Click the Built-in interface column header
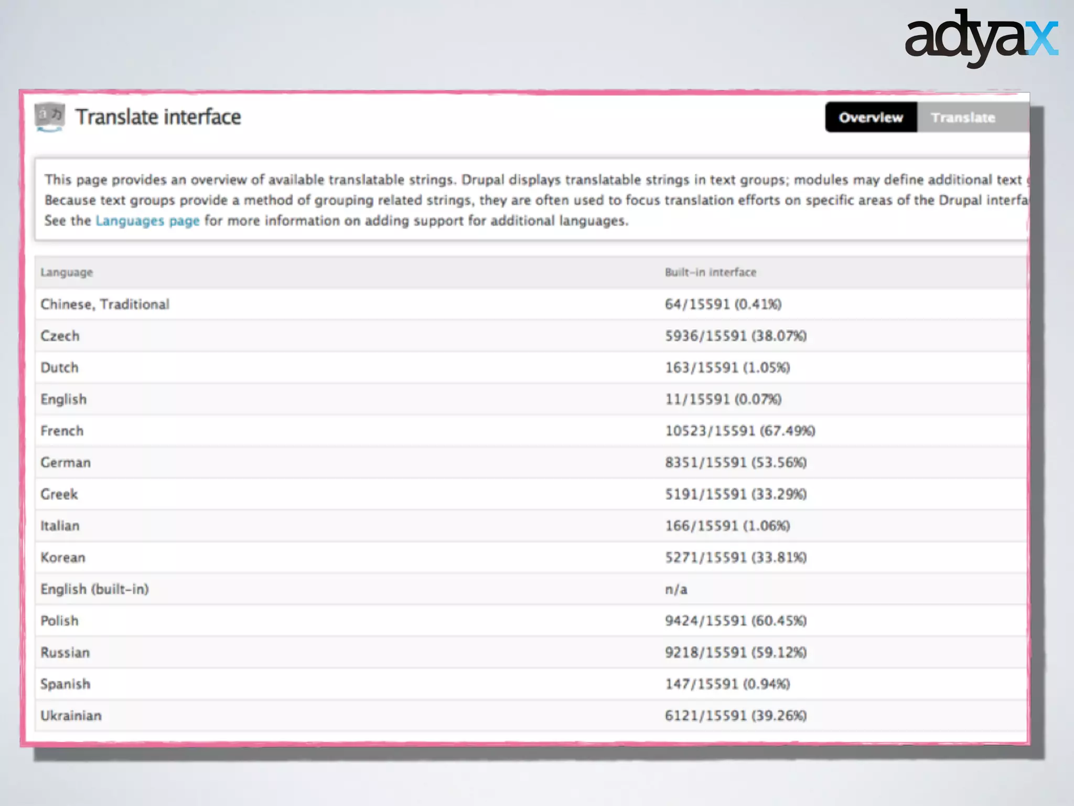 (710, 272)
